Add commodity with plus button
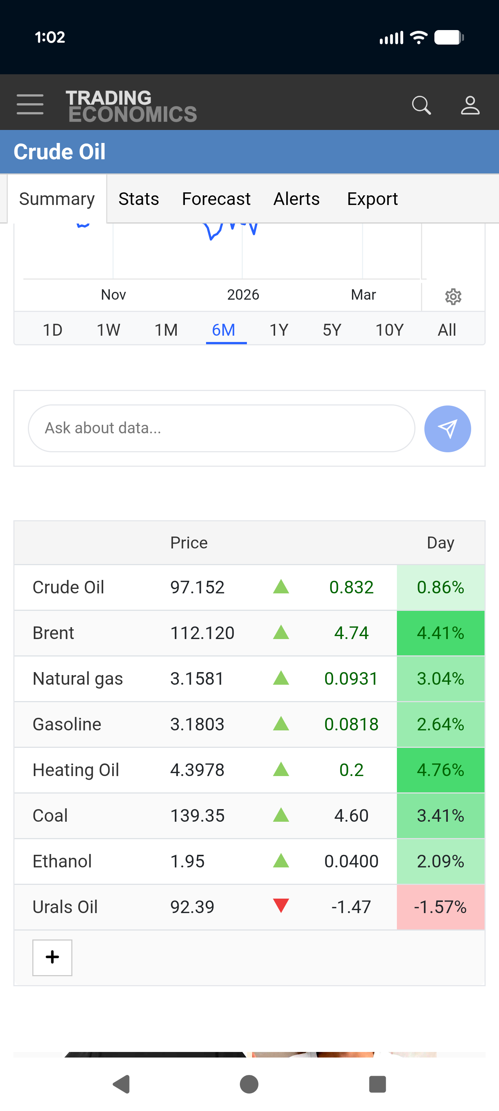This screenshot has height=1111, width=499. (52, 957)
